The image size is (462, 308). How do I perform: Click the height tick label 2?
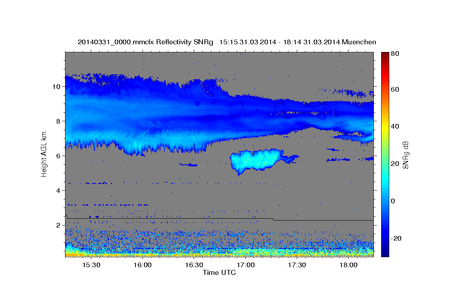point(59,225)
